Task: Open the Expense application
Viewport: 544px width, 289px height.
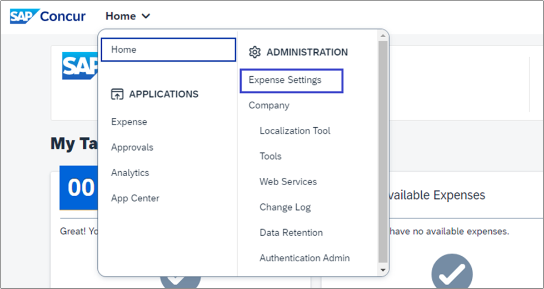Action: tap(129, 122)
